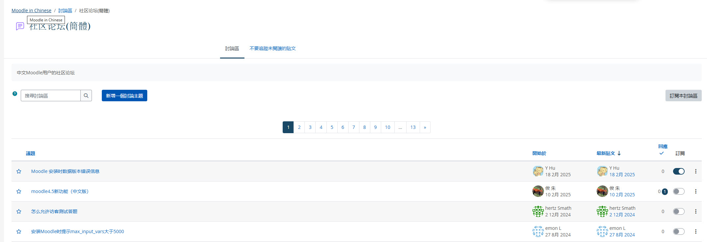707x242 pixels.
Task: Disable subscription for Moodle 安装时数据版本错误信息
Action: (x=678, y=171)
